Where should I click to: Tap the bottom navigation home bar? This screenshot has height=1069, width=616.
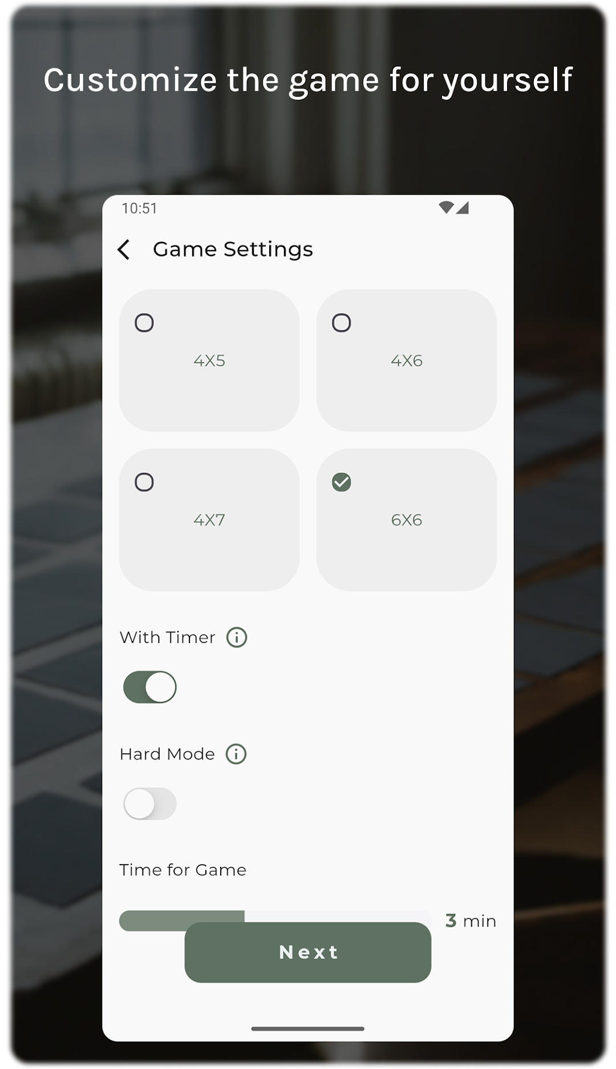308,1028
